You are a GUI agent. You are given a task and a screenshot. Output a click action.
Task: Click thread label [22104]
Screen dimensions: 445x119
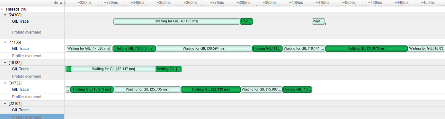(x=15, y=103)
